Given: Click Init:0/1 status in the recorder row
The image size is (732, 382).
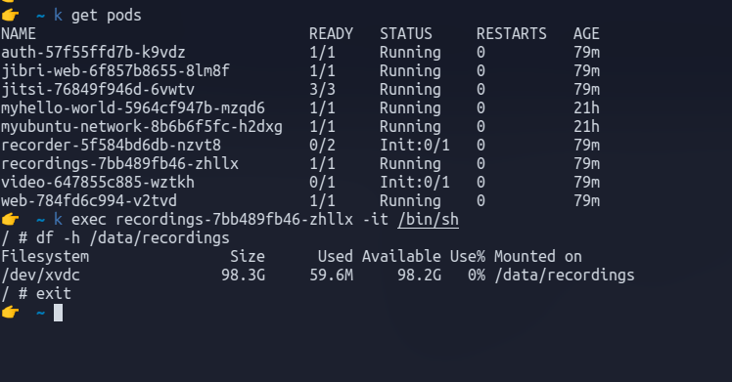Looking at the screenshot, I should tap(415, 145).
